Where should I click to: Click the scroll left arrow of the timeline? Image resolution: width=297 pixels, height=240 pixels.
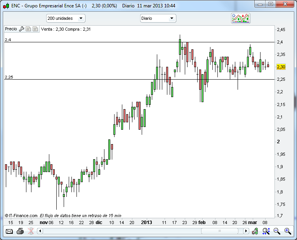40,231
